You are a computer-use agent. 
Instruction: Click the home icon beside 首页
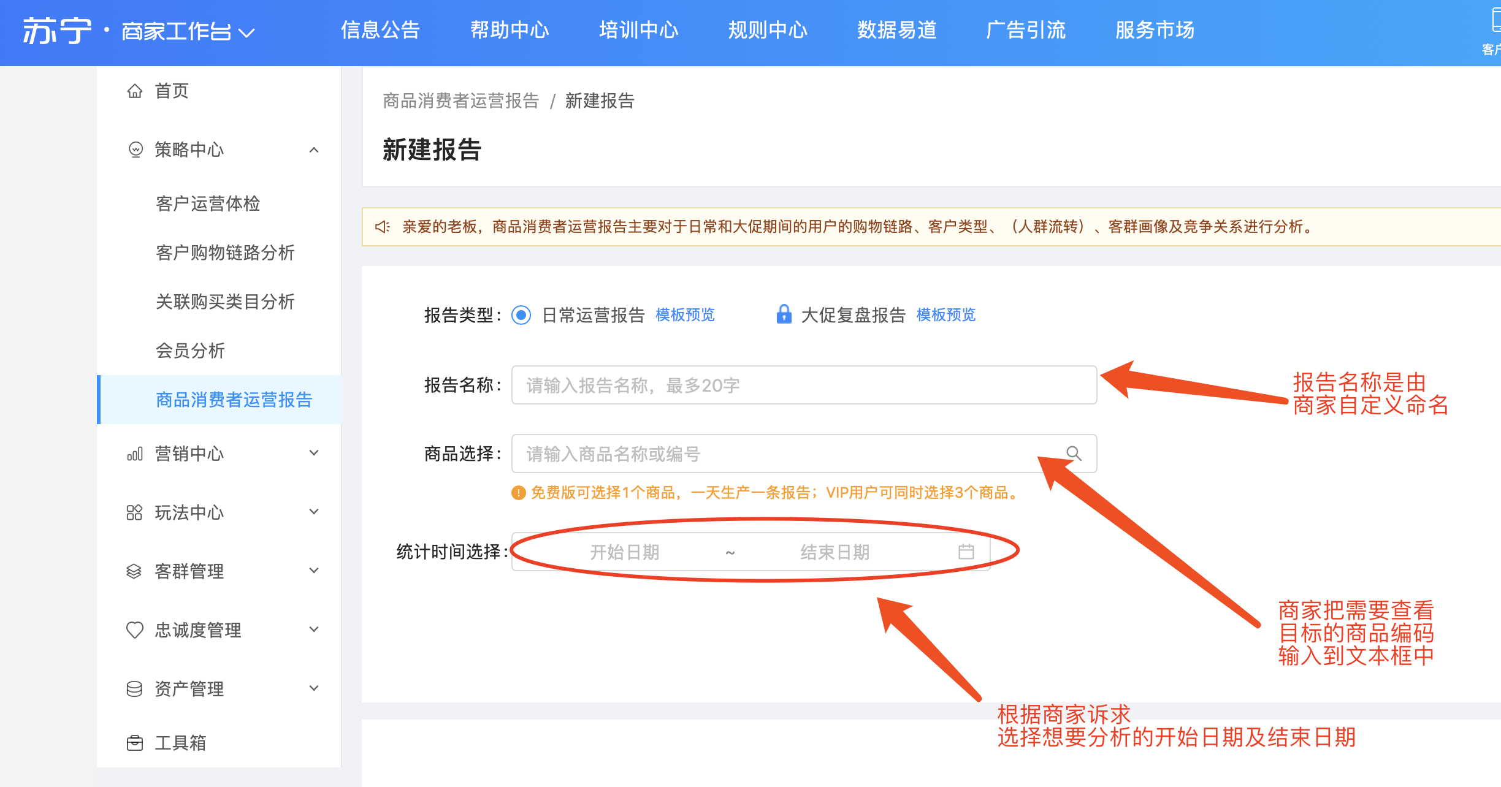coord(135,91)
